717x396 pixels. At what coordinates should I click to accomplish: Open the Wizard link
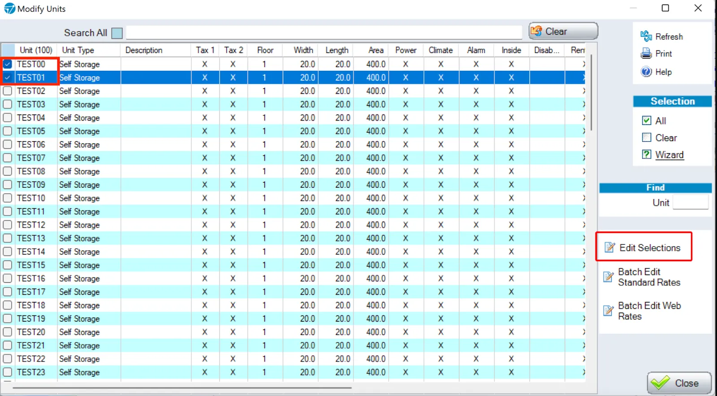pyautogui.click(x=669, y=155)
